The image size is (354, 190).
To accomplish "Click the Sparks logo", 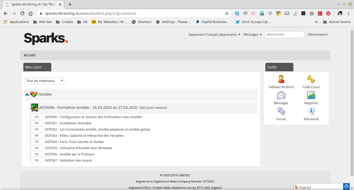I will [x=46, y=38].
